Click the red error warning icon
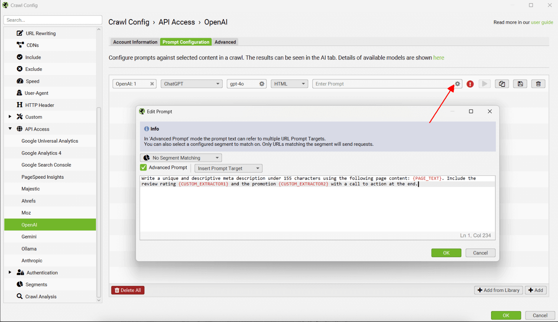The width and height of the screenshot is (558, 322). coord(470,84)
